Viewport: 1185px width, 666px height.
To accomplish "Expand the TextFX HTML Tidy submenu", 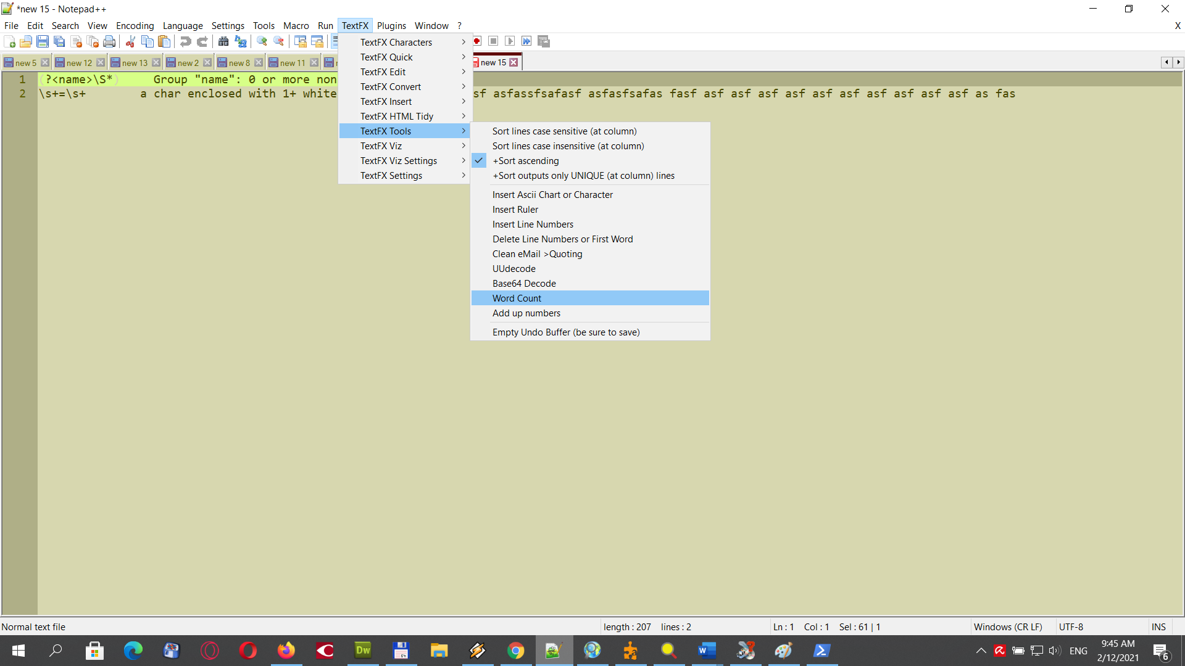I will (x=405, y=117).
